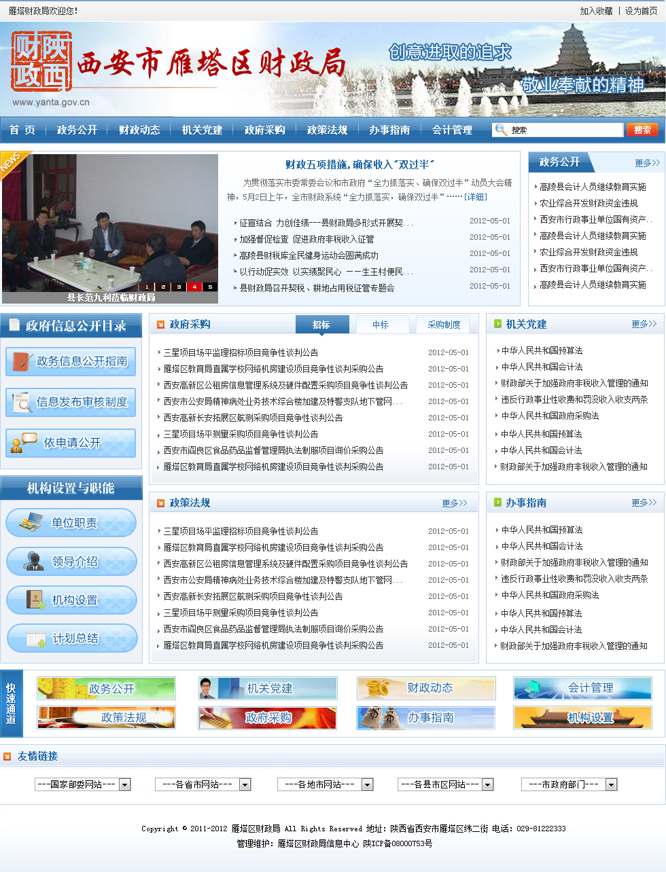Click the search input field
This screenshot has height=872, width=666.
[x=564, y=130]
